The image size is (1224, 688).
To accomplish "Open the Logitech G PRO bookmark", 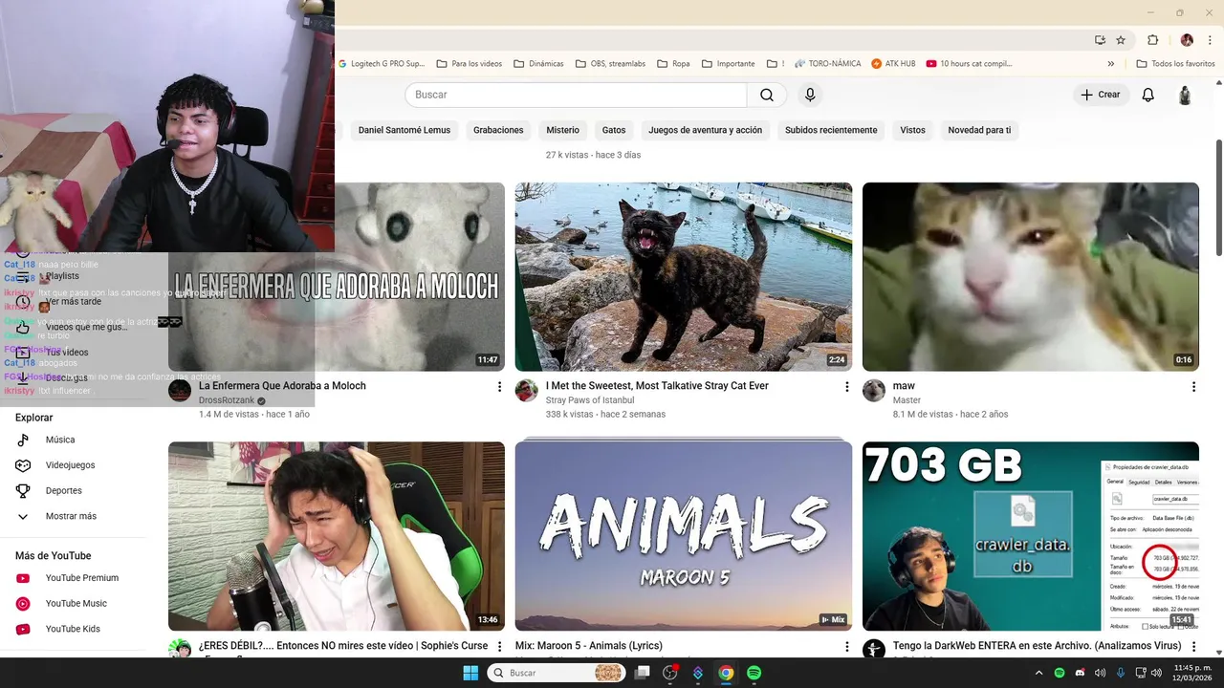I will point(381,64).
